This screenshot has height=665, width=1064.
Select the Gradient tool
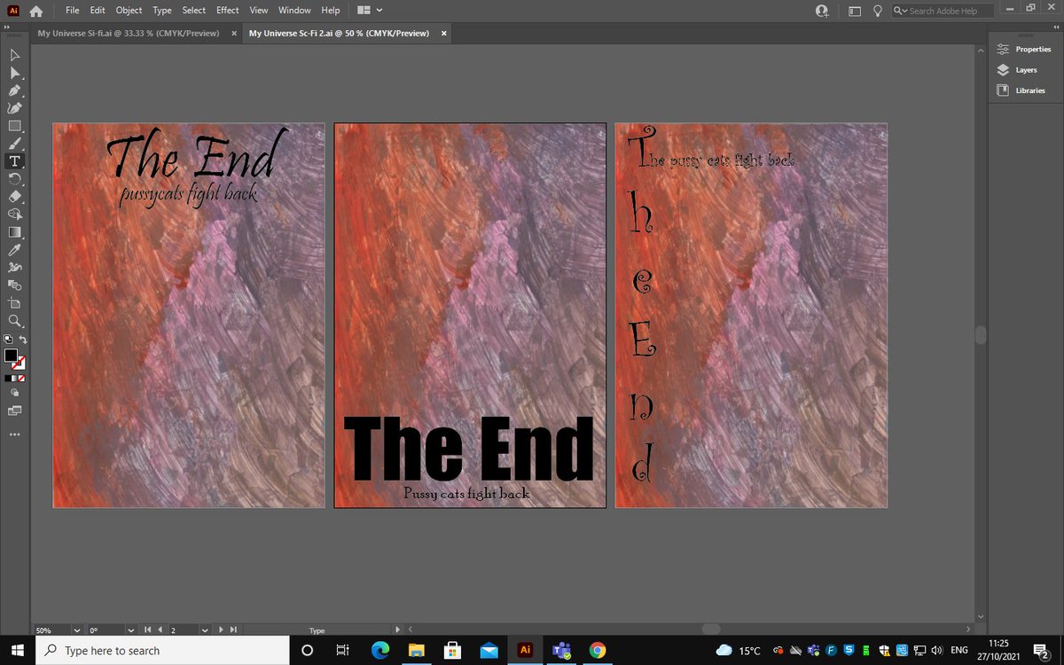pos(14,232)
